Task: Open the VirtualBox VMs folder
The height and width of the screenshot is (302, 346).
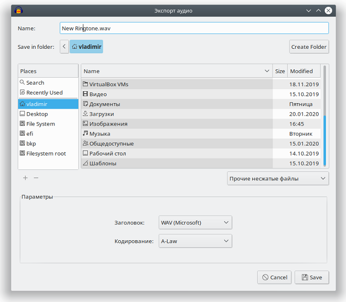Action: (108, 84)
